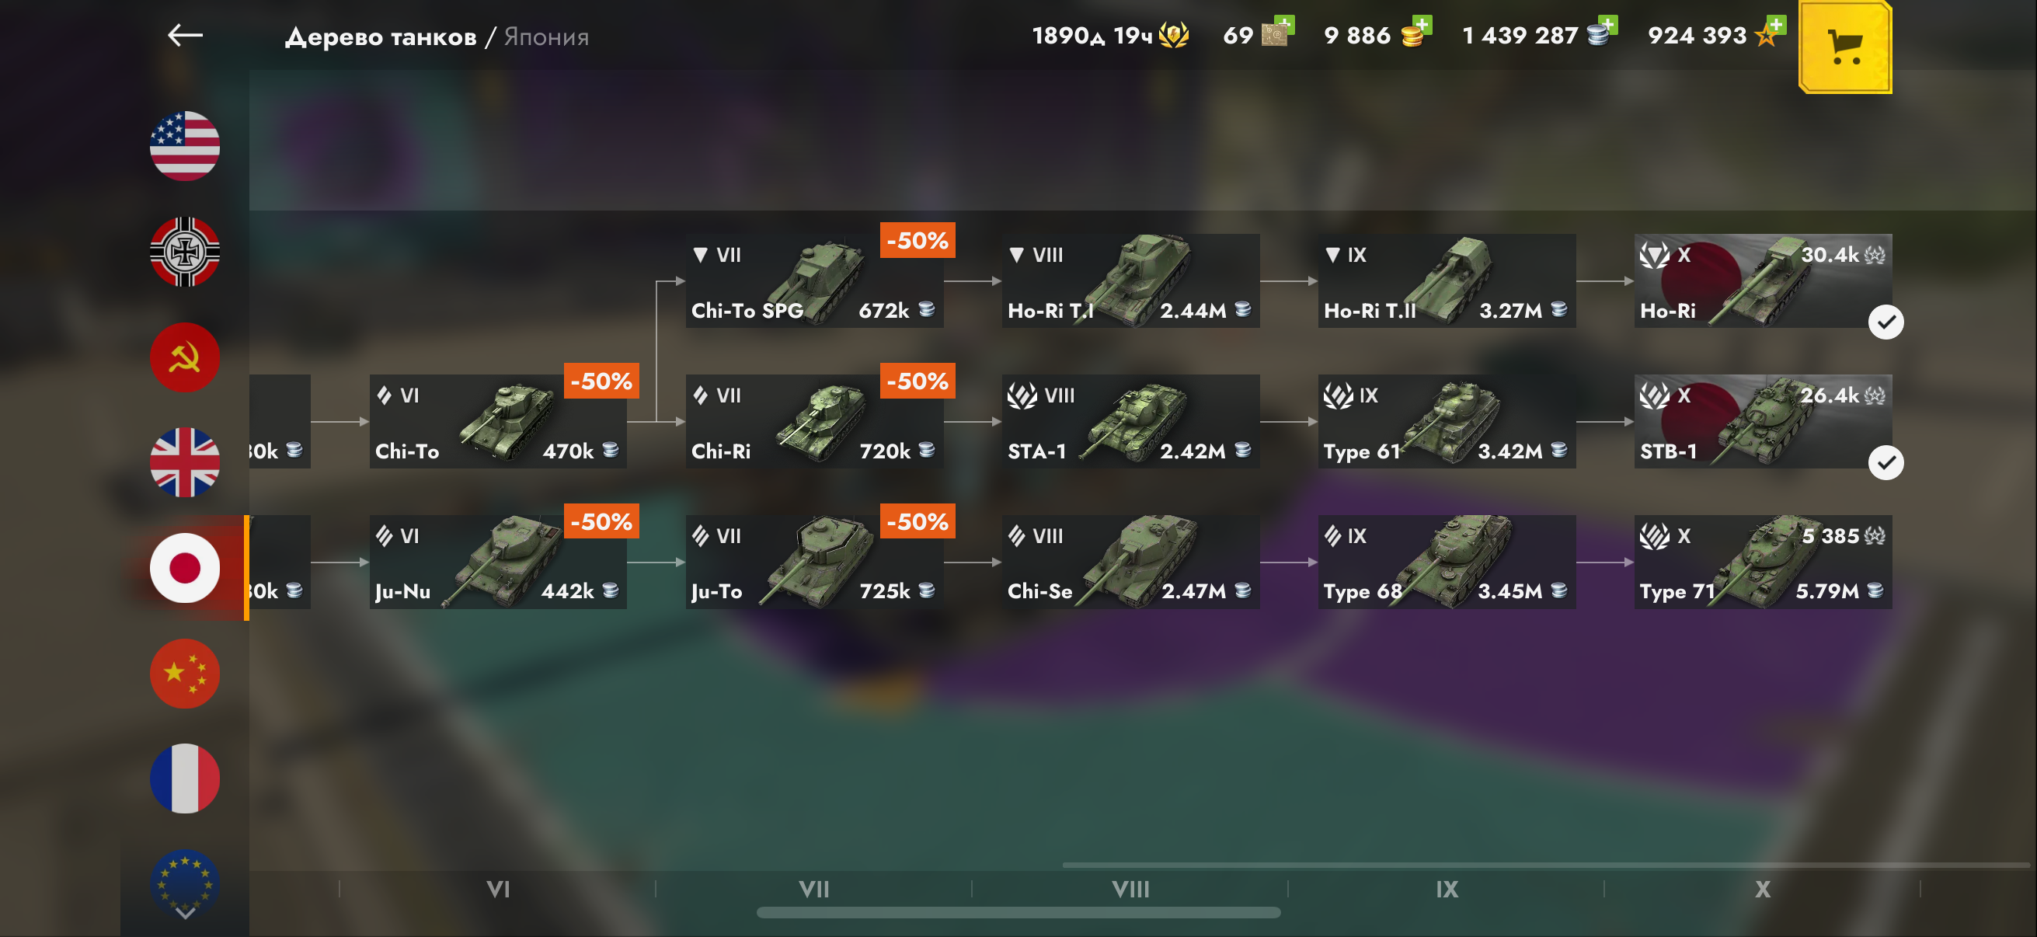
Task: Add credits next to 1 439 287
Action: (x=1607, y=25)
